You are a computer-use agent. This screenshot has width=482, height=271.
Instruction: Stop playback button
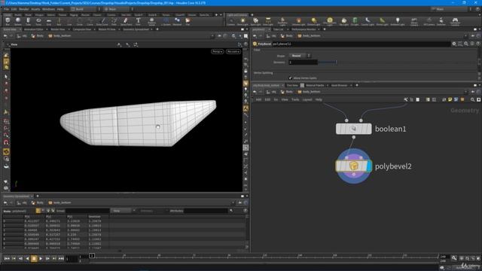point(34,259)
